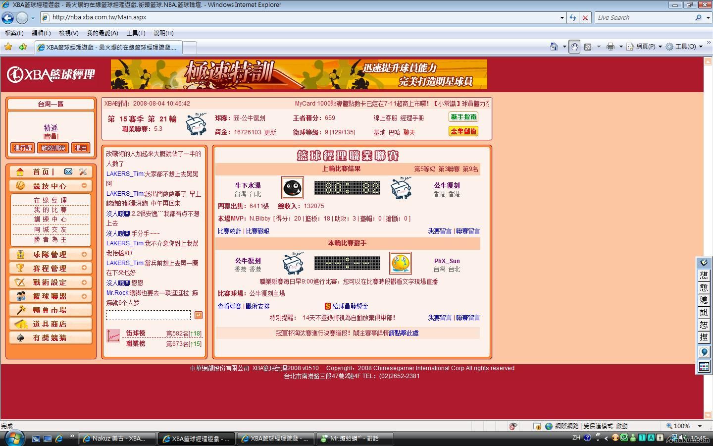Image resolution: width=713 pixels, height=446 pixels.
Task: Expand the 賽程管理 menu section
Action: pyautogui.click(x=84, y=268)
